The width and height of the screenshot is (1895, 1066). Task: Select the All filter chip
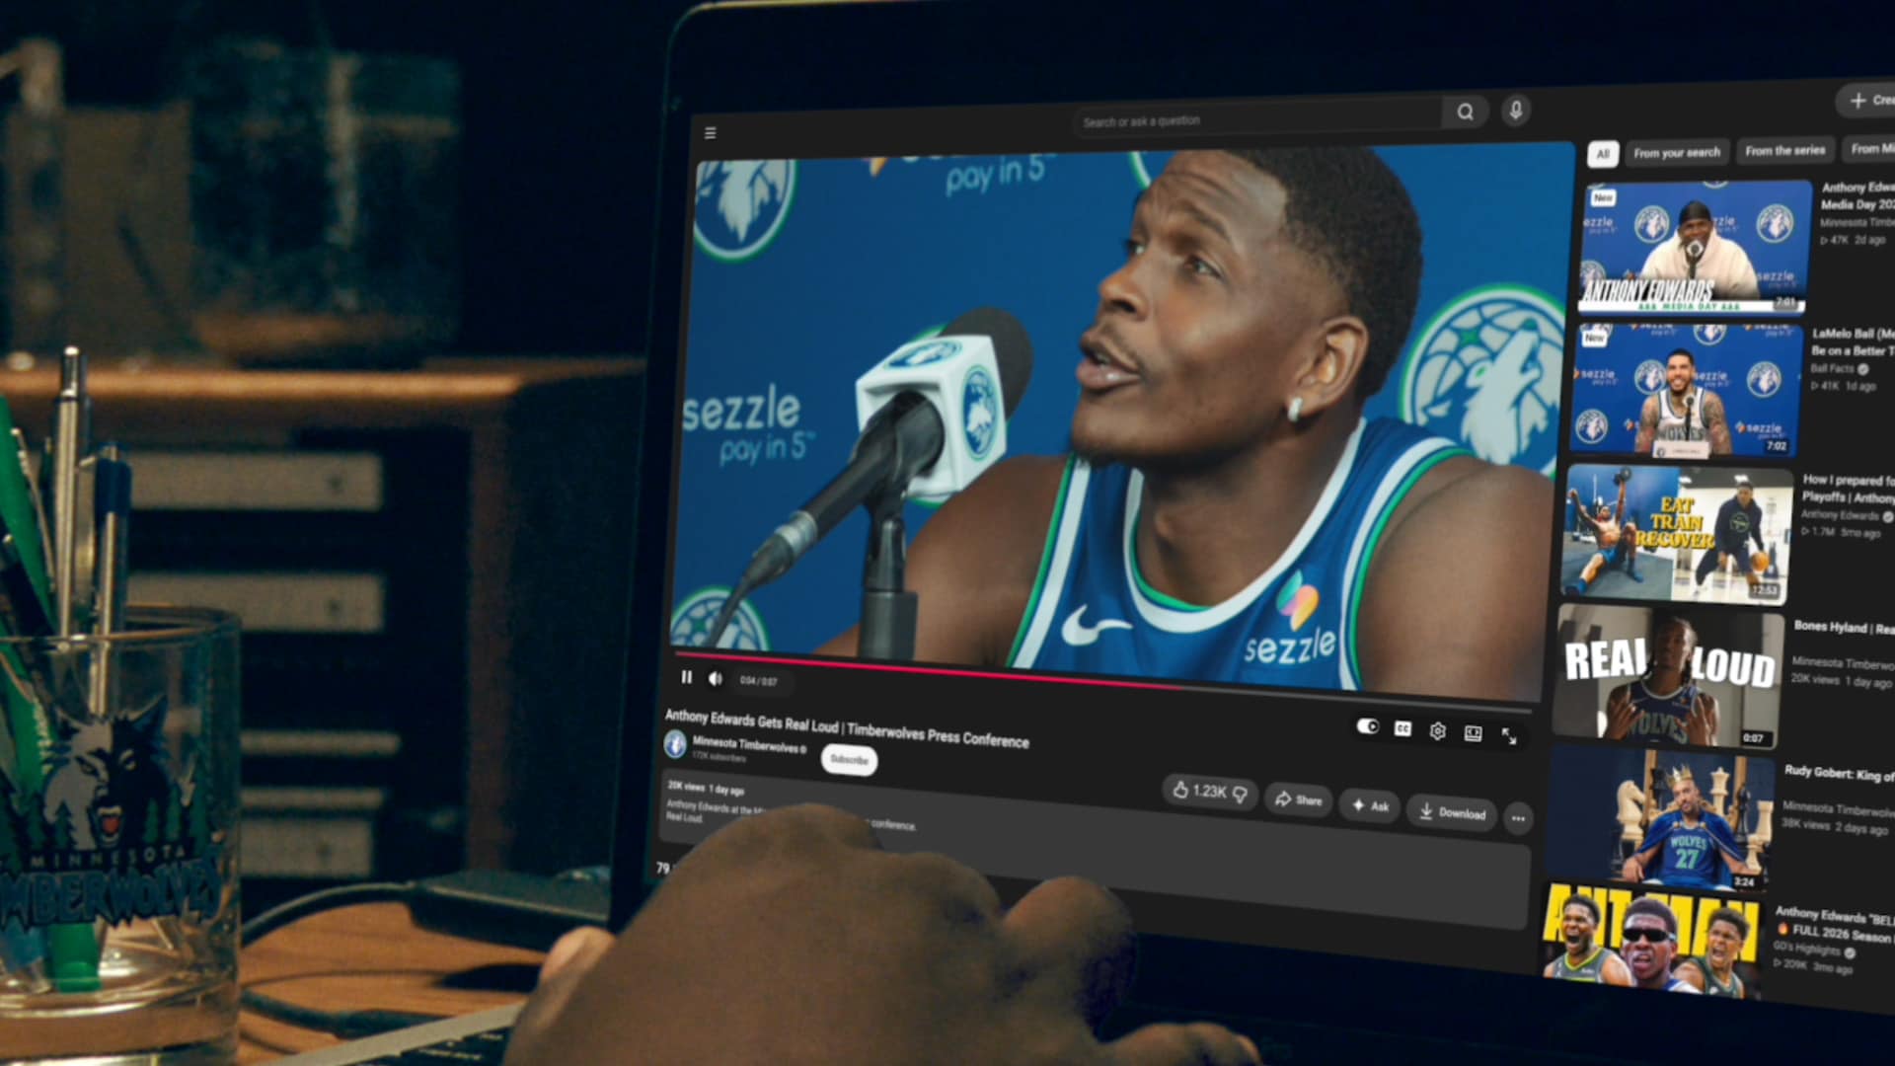pyautogui.click(x=1603, y=153)
